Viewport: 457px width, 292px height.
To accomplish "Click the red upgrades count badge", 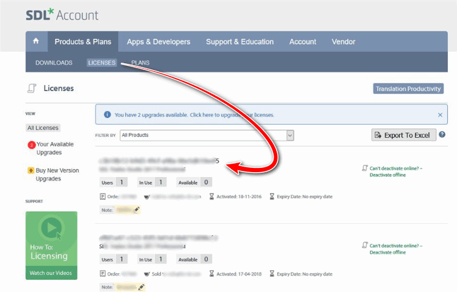I will [32, 145].
